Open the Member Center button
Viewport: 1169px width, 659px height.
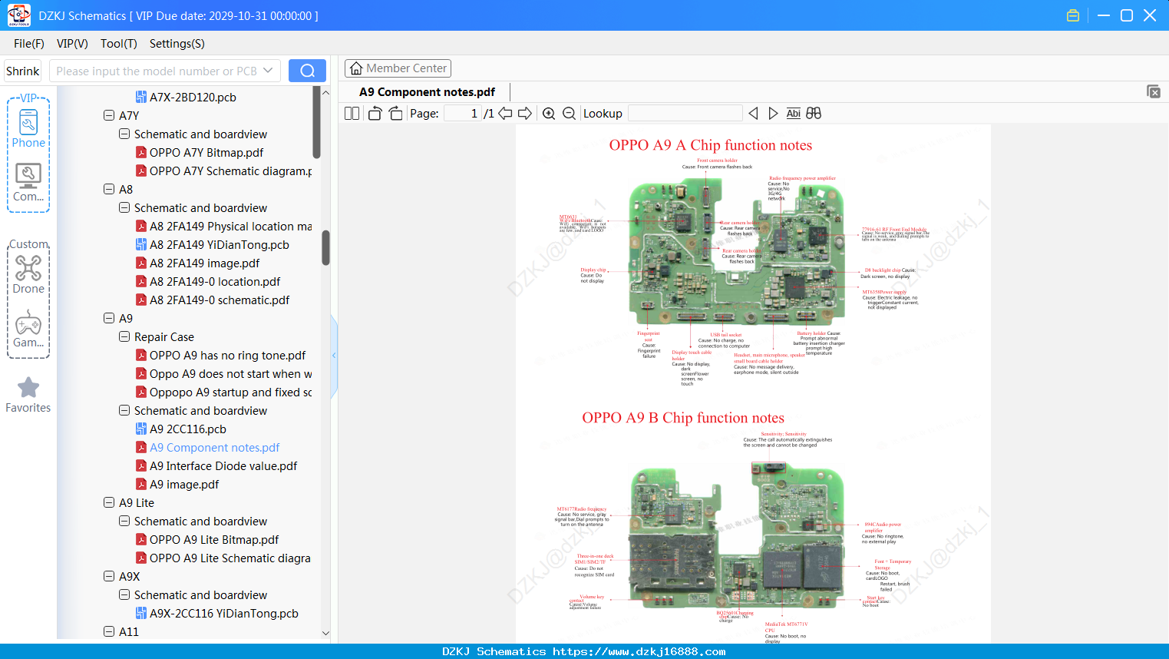coord(398,68)
